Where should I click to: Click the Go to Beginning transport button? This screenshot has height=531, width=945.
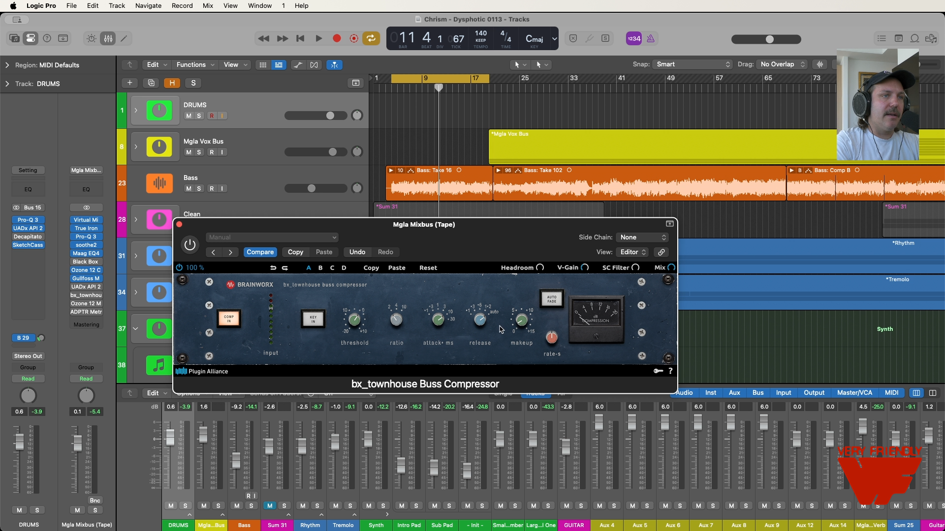tap(300, 38)
